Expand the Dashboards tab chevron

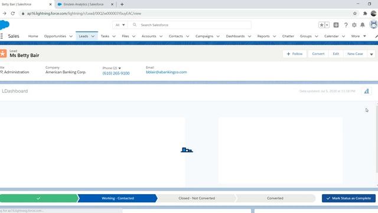pos(249,36)
